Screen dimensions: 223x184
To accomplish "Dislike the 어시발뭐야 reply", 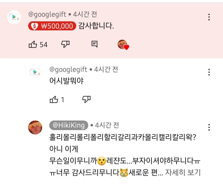I will click(x=86, y=99).
